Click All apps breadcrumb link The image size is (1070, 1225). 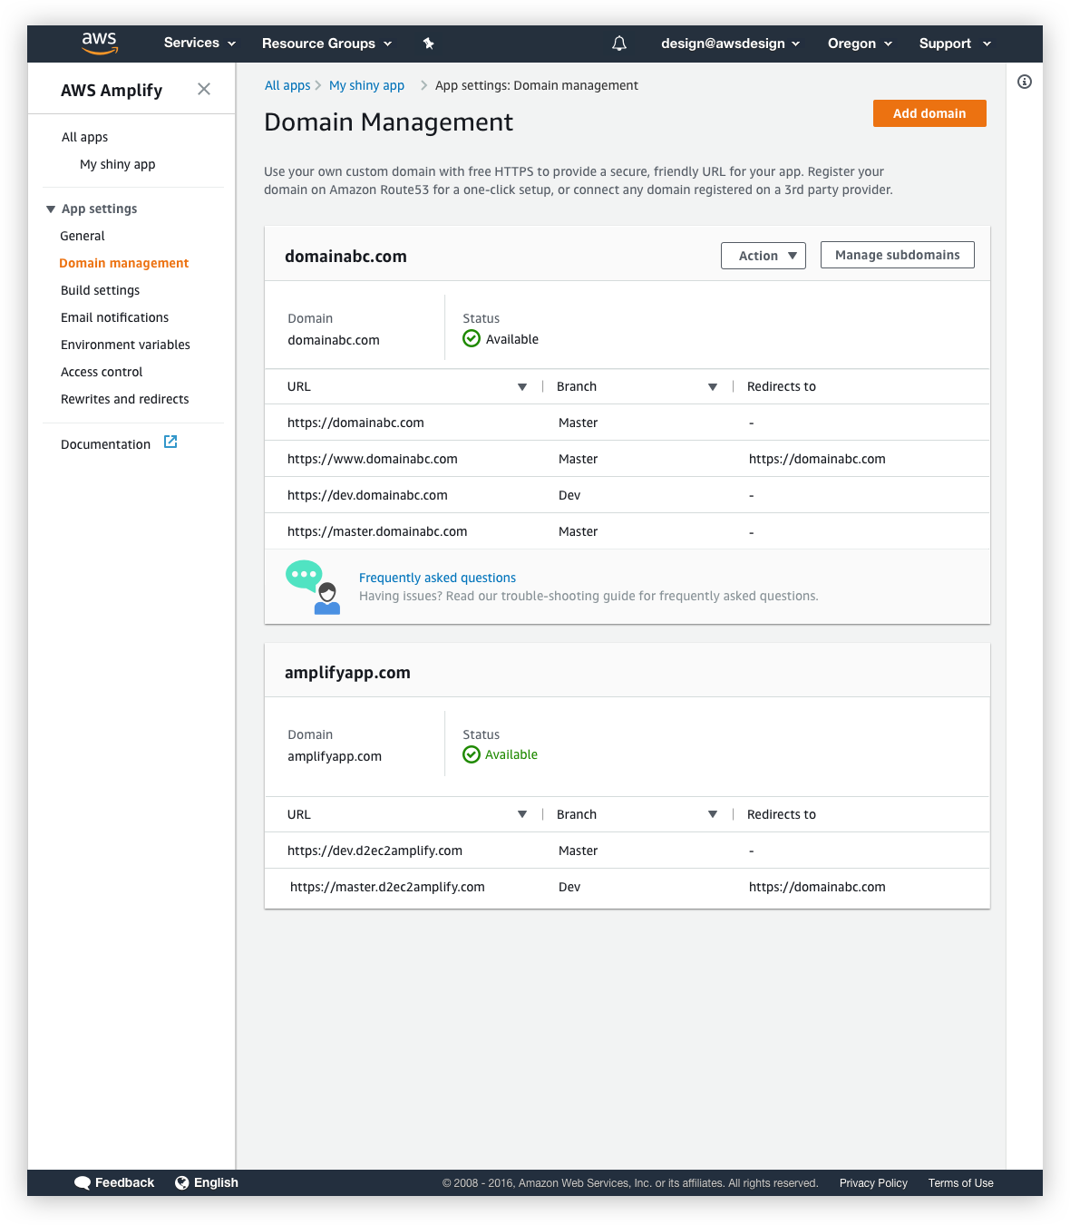(x=287, y=85)
